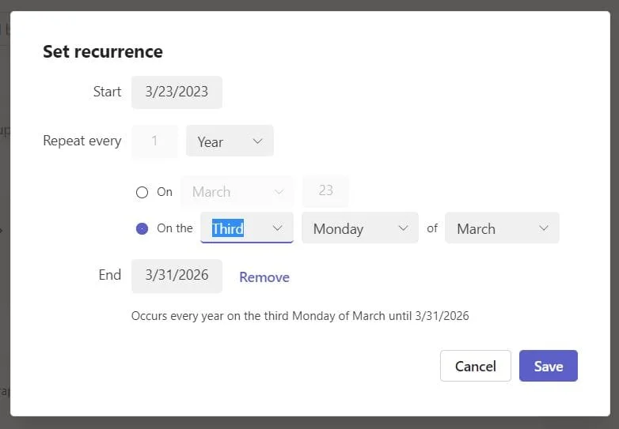Open the 'of March' month dropdown

(x=502, y=228)
